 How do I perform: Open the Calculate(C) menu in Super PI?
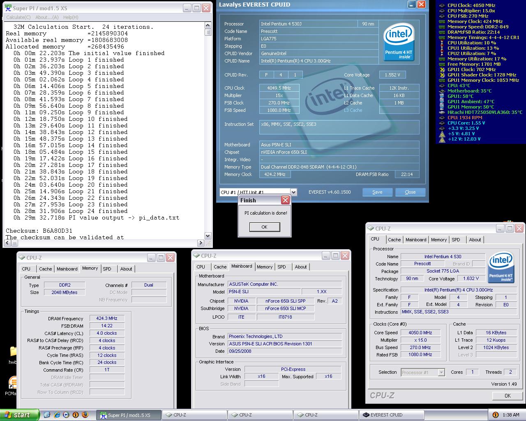[18, 17]
